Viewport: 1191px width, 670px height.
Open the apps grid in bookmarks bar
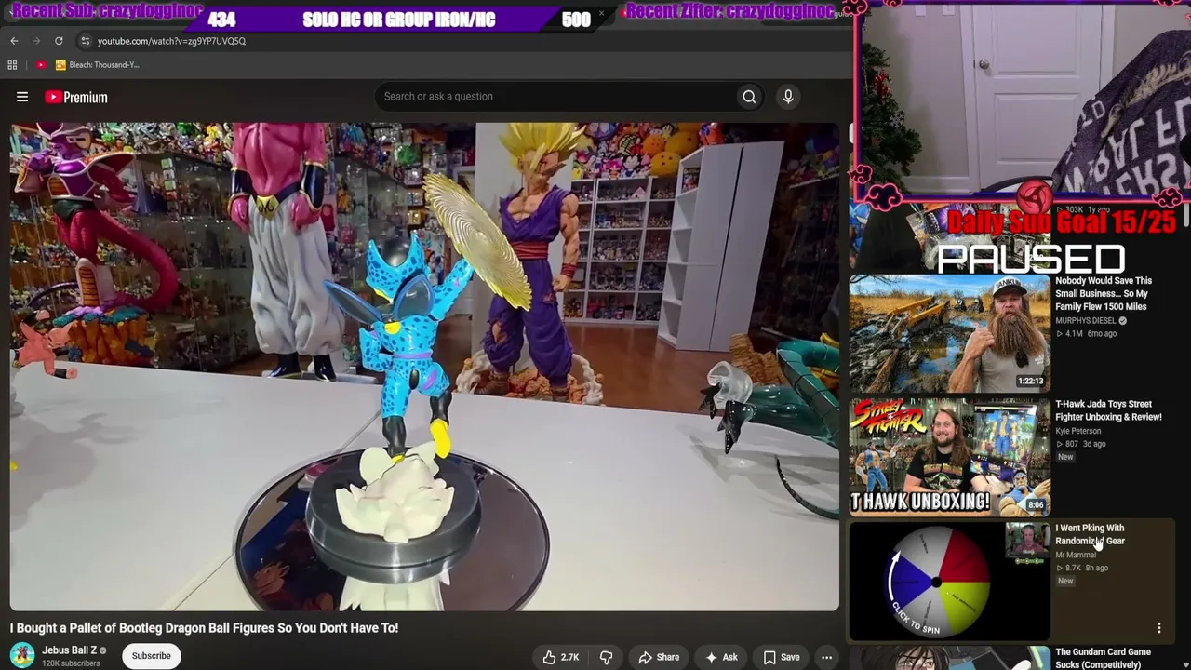point(12,65)
